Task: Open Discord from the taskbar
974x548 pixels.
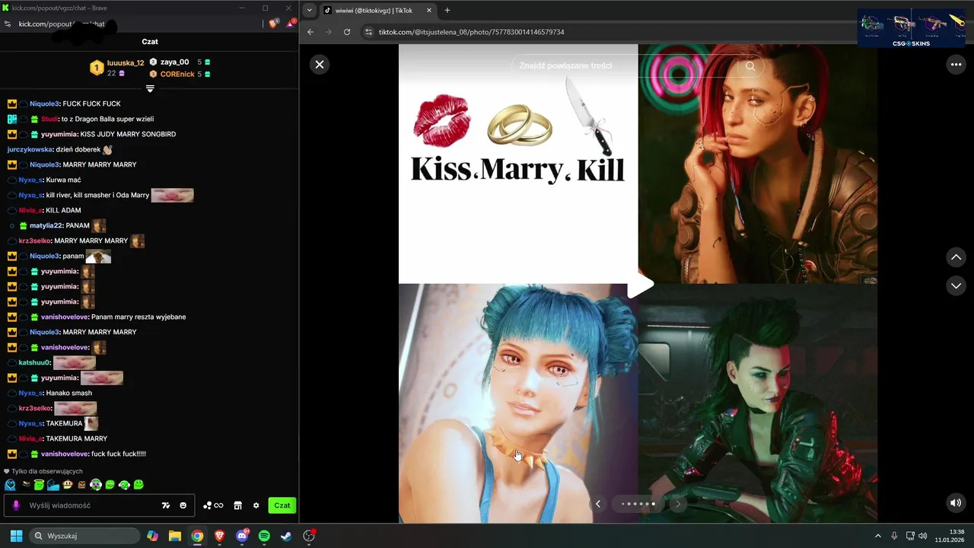Action: pyautogui.click(x=242, y=536)
